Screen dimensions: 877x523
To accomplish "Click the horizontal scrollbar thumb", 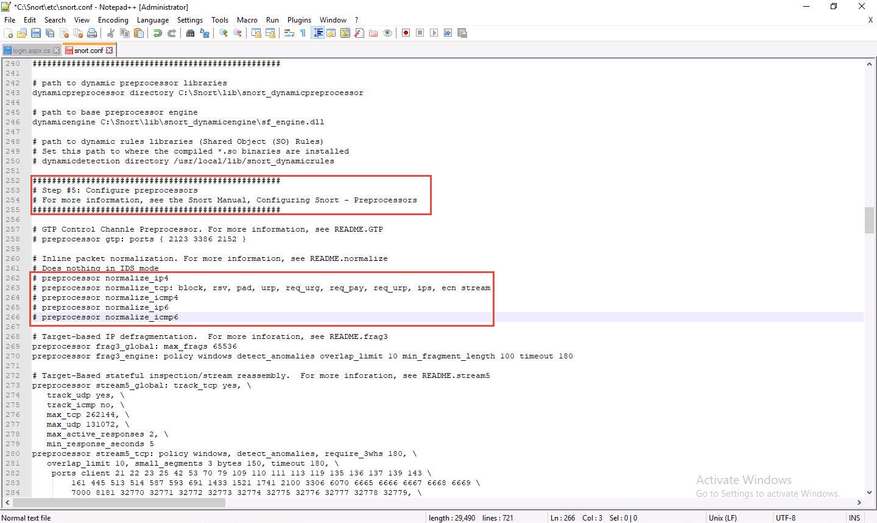I will (119, 503).
